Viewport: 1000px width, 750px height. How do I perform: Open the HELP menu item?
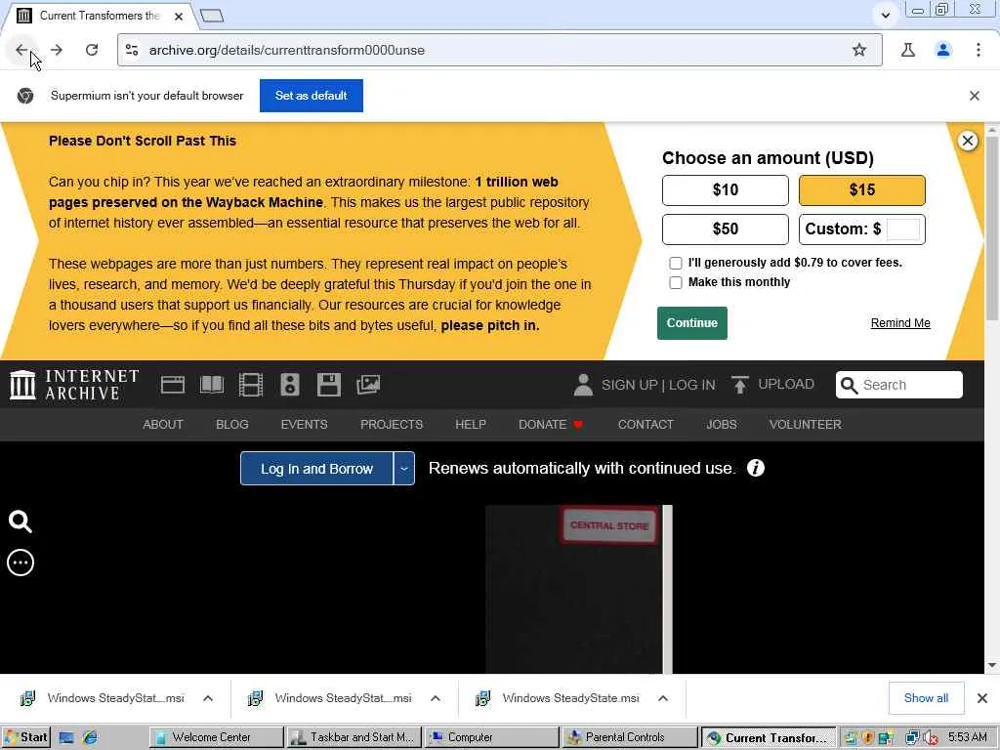pyautogui.click(x=471, y=424)
